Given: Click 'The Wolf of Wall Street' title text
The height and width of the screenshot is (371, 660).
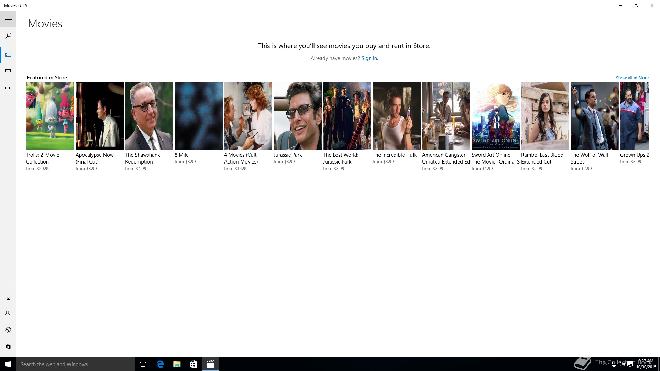Looking at the screenshot, I should 589,158.
